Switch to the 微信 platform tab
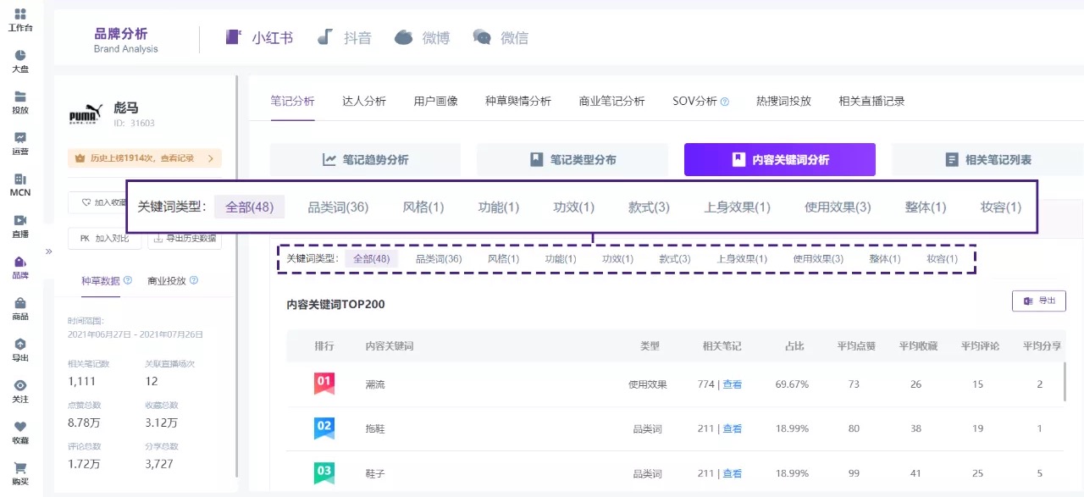 [x=501, y=37]
